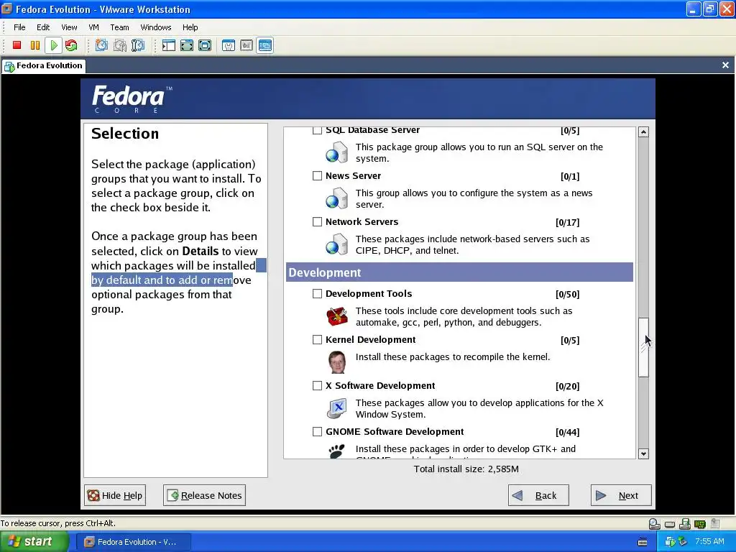Click the X Software Development icon
The height and width of the screenshot is (552, 736).
[337, 408]
